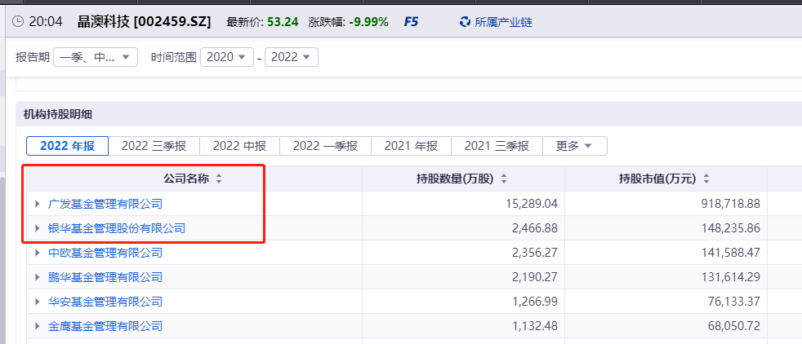802x344 pixels.
Task: Expand the 中欧基金管理有限公司 row
Action: click(x=37, y=253)
